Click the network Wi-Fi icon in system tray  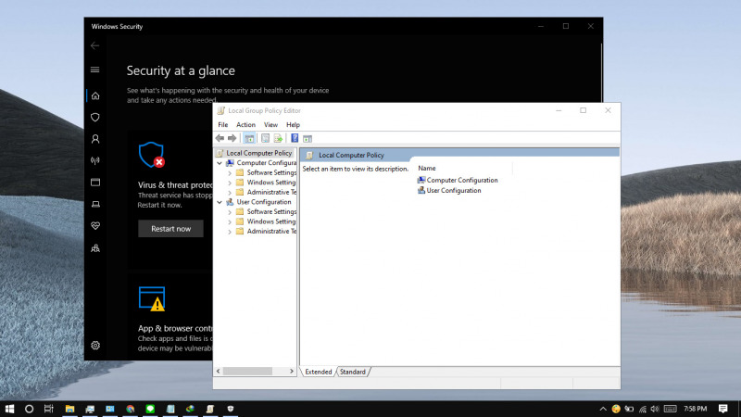[642, 409]
